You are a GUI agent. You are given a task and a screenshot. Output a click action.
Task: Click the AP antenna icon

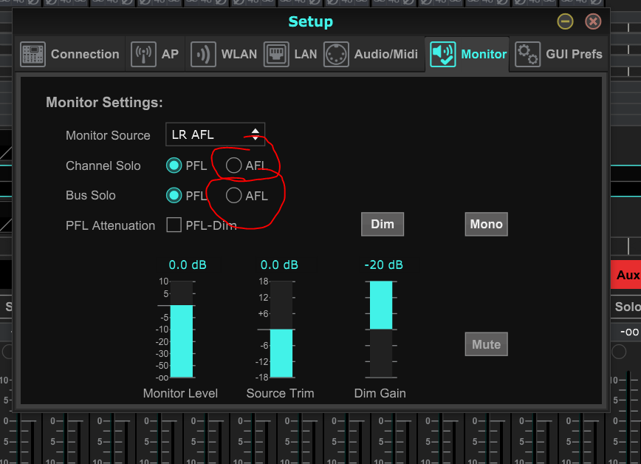click(143, 54)
